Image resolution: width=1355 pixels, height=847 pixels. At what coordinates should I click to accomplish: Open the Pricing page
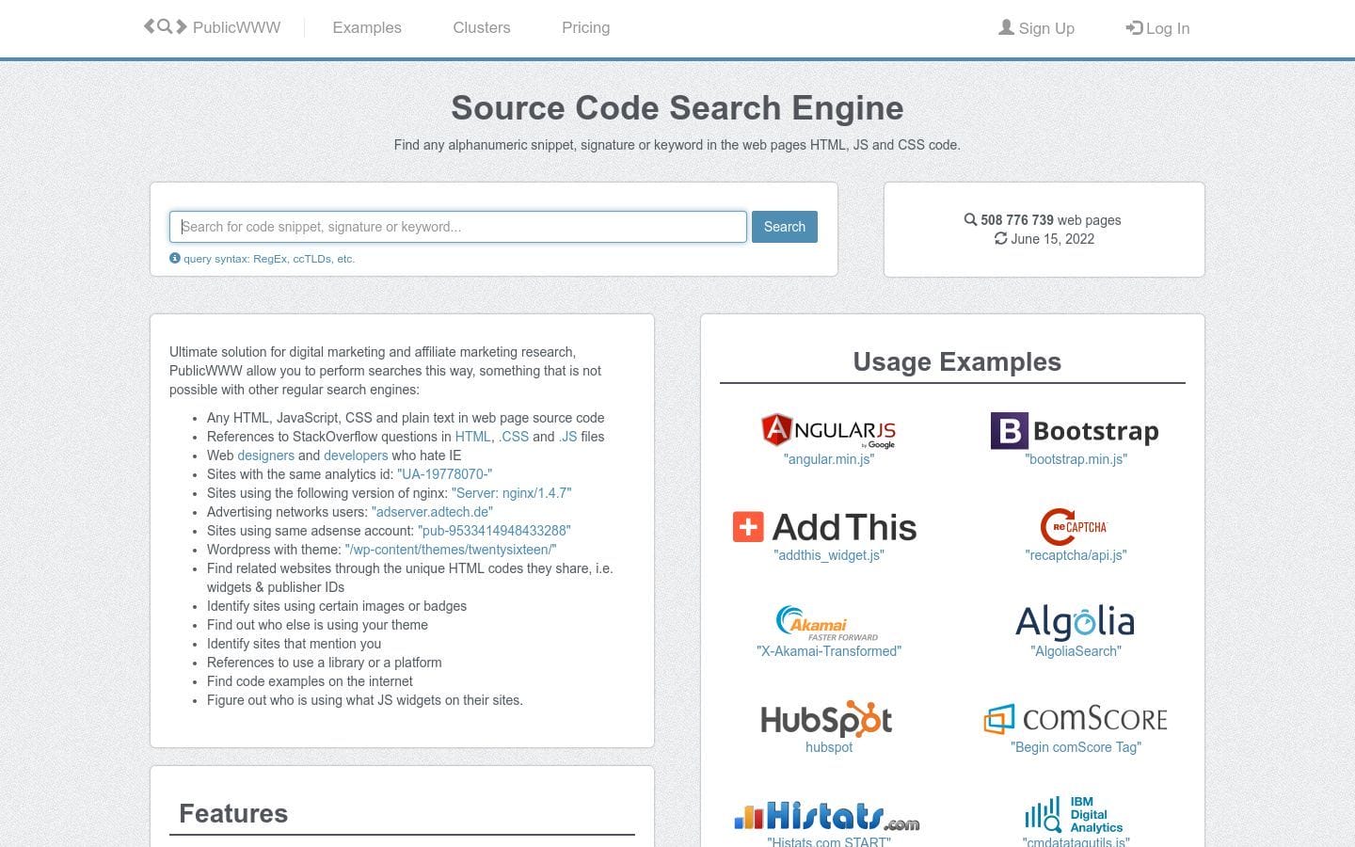[585, 28]
